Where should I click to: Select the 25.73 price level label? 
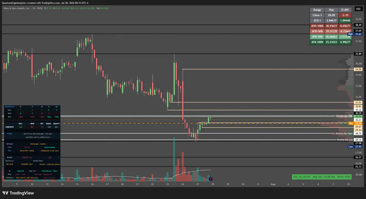click(358, 167)
